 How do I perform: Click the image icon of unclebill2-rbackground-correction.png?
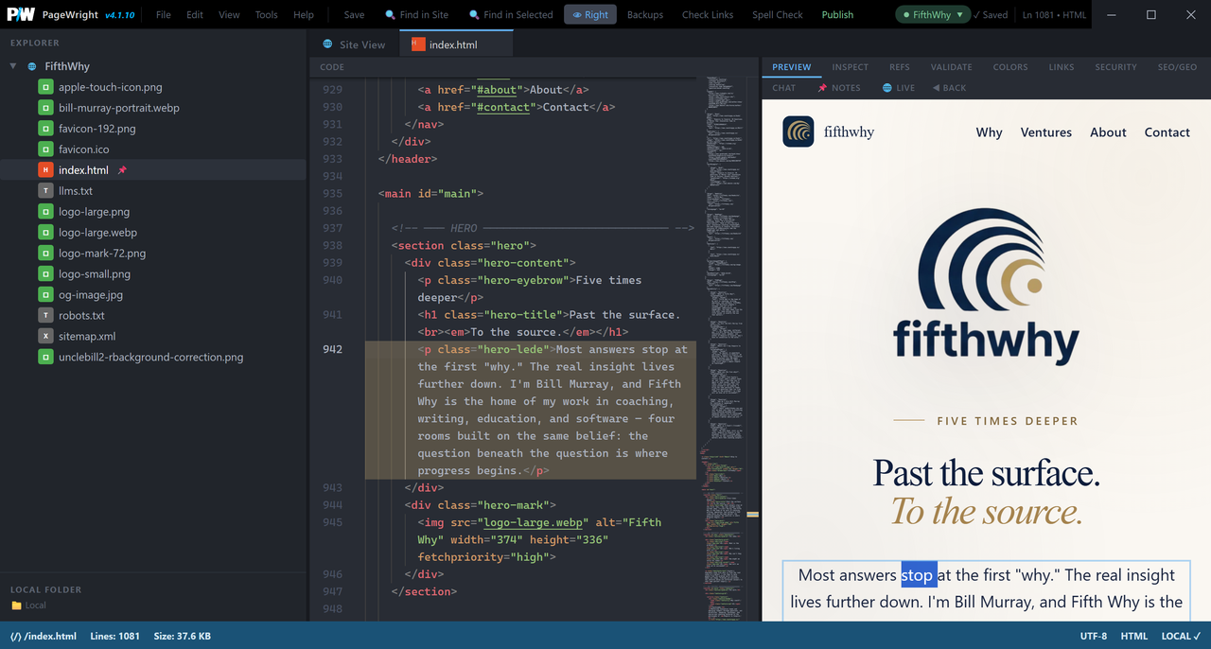click(x=45, y=358)
